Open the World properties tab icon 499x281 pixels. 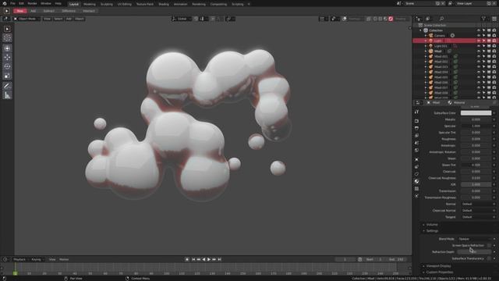[416, 150]
